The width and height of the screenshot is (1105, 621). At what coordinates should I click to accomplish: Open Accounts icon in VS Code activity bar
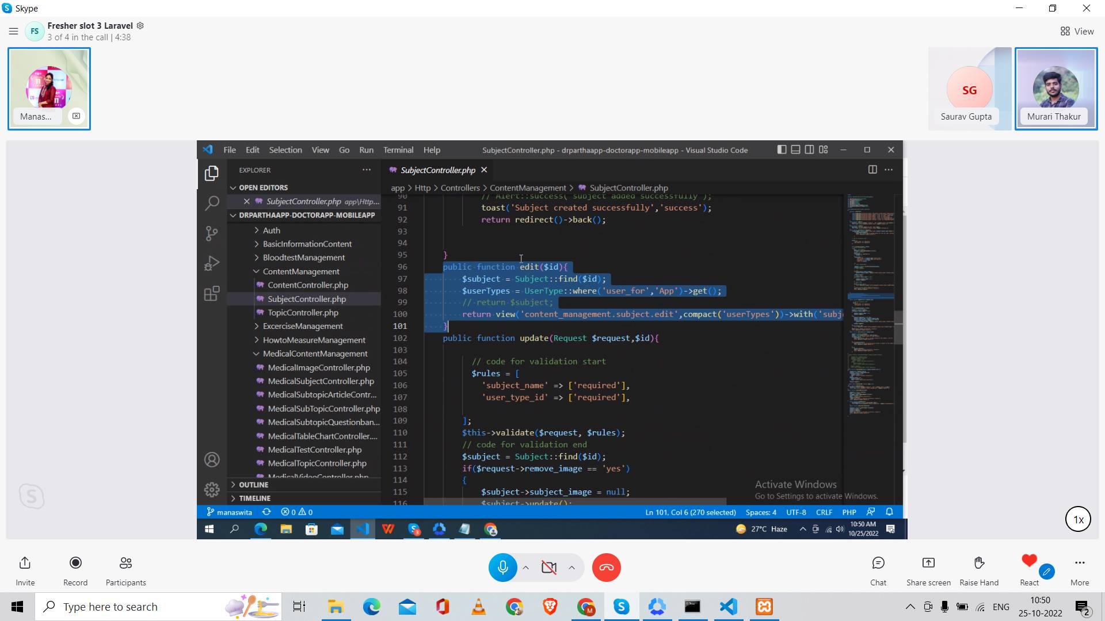(212, 459)
